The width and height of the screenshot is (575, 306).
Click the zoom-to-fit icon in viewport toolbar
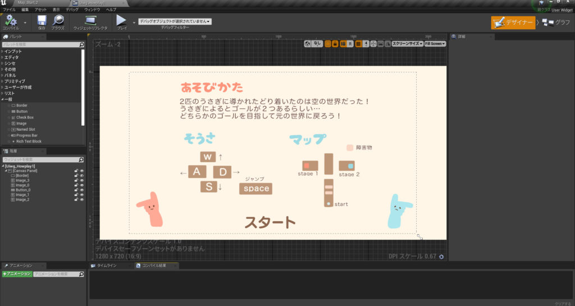pos(373,43)
